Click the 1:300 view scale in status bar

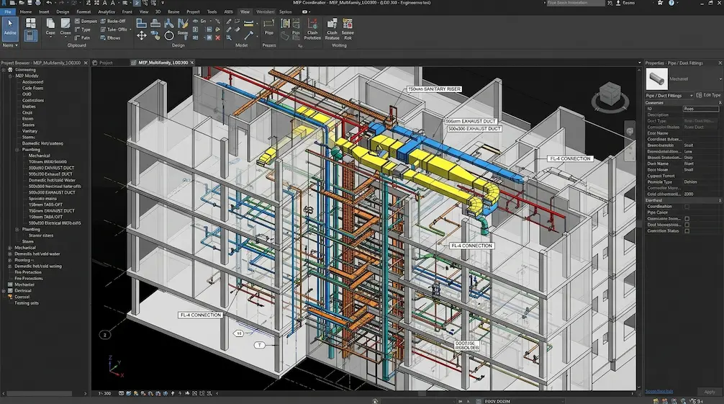pos(104,393)
